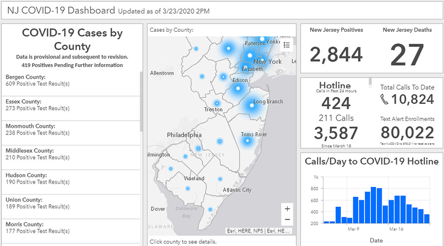The width and height of the screenshot is (444, 246).
Task: Click the Esri, HERE, NPS attribution link
Action: pyautogui.click(x=259, y=231)
